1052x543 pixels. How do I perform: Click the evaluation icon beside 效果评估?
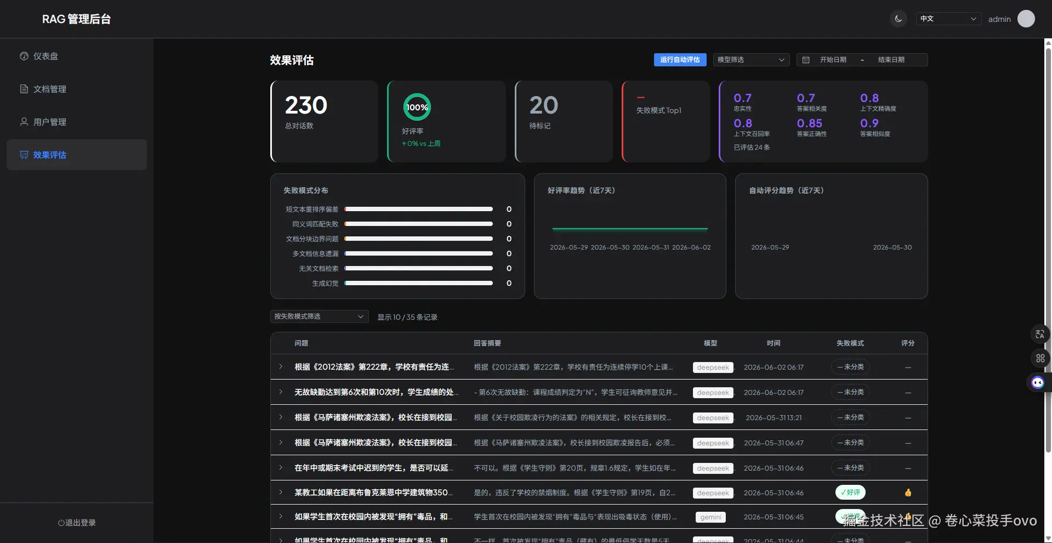click(x=24, y=155)
